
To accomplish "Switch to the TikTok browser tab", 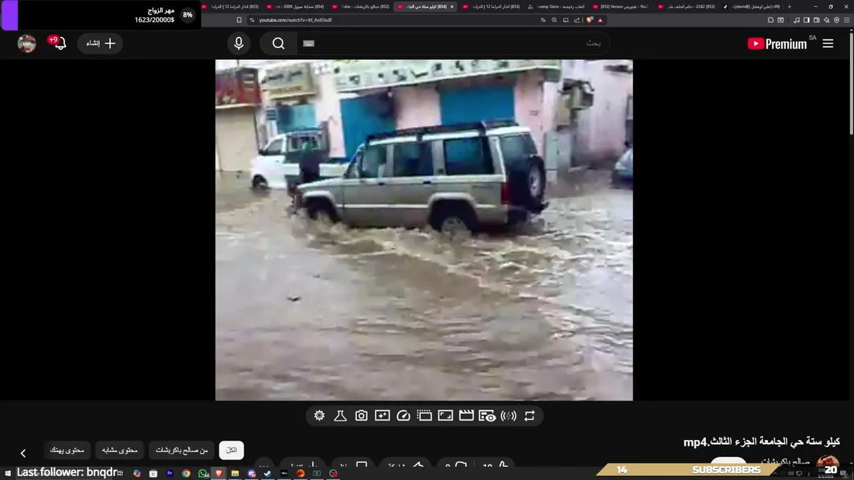I will (x=751, y=7).
